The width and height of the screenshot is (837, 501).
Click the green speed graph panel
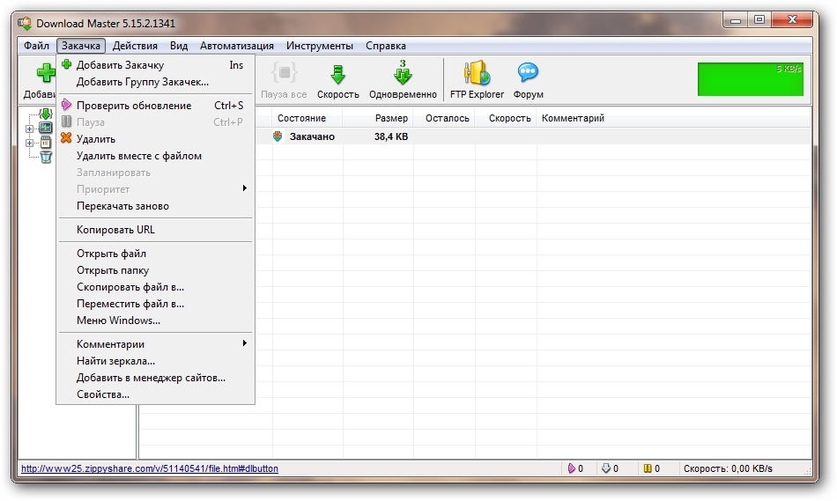coord(750,78)
